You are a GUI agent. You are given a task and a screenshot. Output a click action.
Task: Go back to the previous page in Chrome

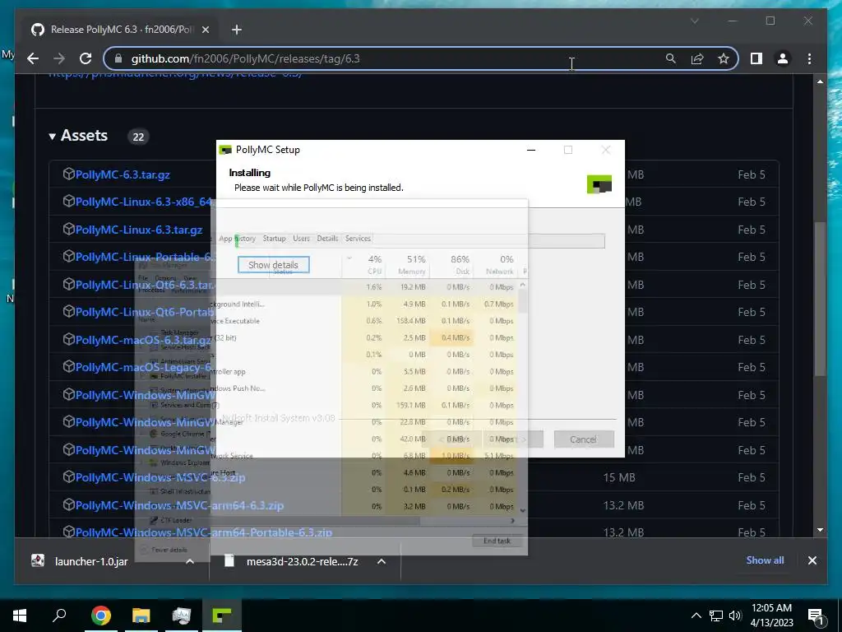(x=33, y=58)
